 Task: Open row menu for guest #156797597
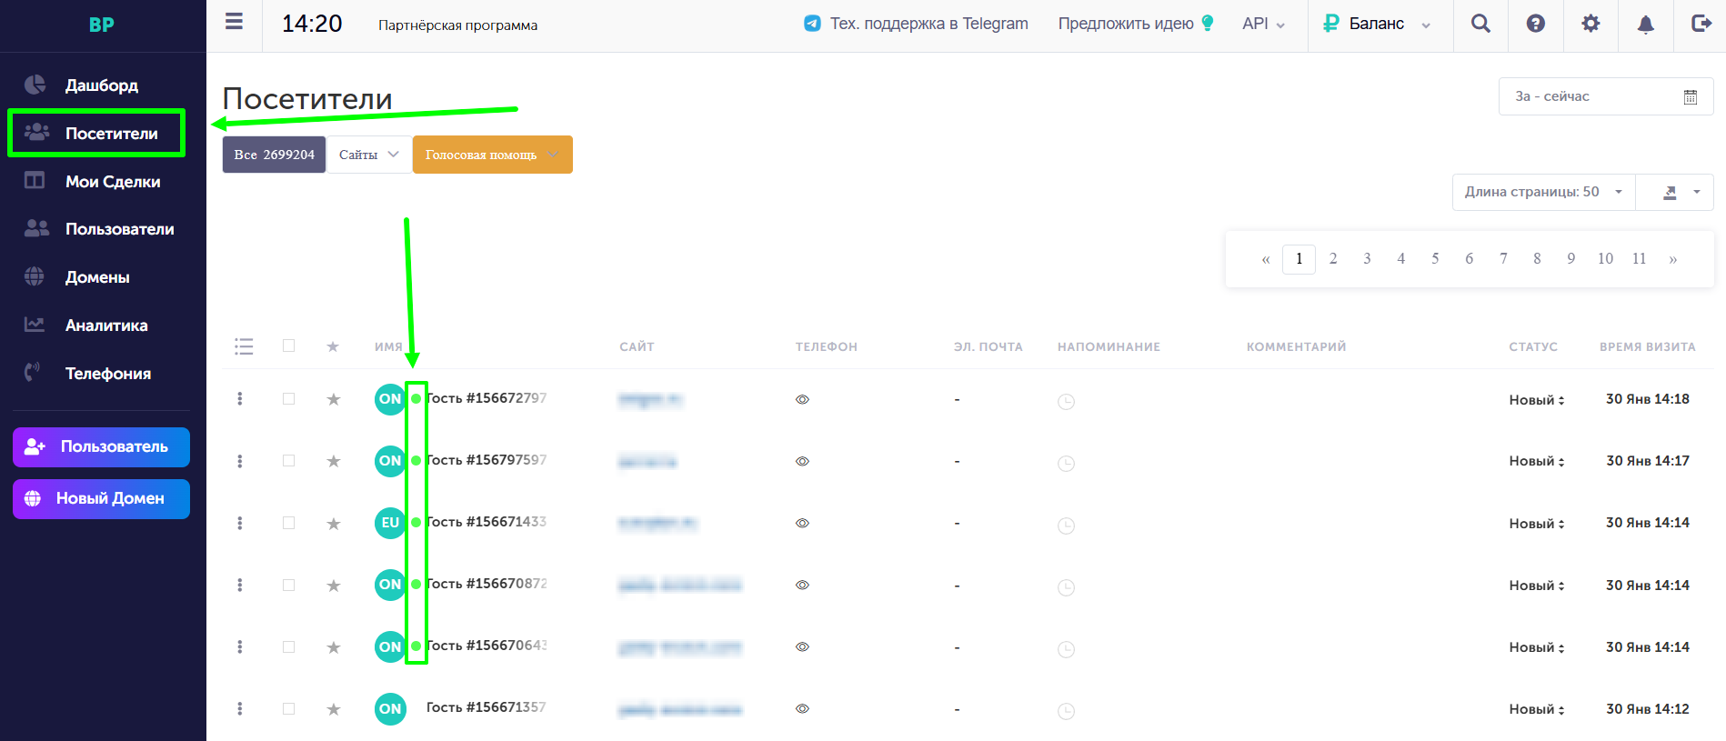240,461
